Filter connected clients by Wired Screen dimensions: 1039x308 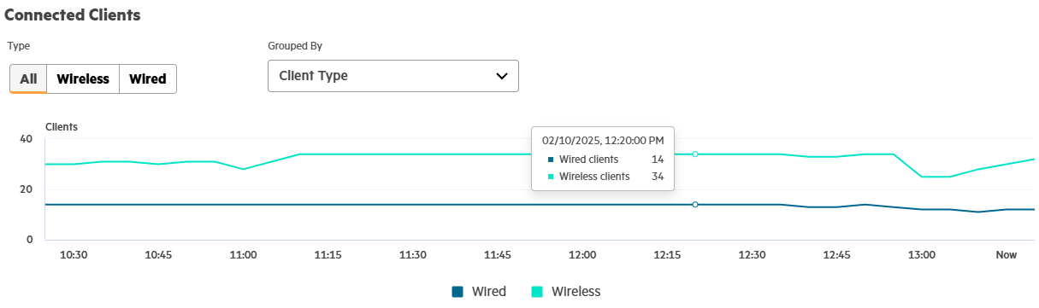click(148, 79)
